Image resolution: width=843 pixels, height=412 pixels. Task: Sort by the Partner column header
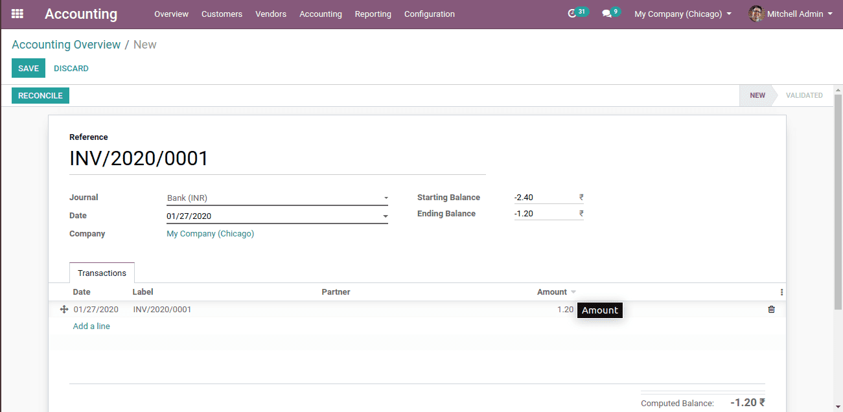point(336,292)
